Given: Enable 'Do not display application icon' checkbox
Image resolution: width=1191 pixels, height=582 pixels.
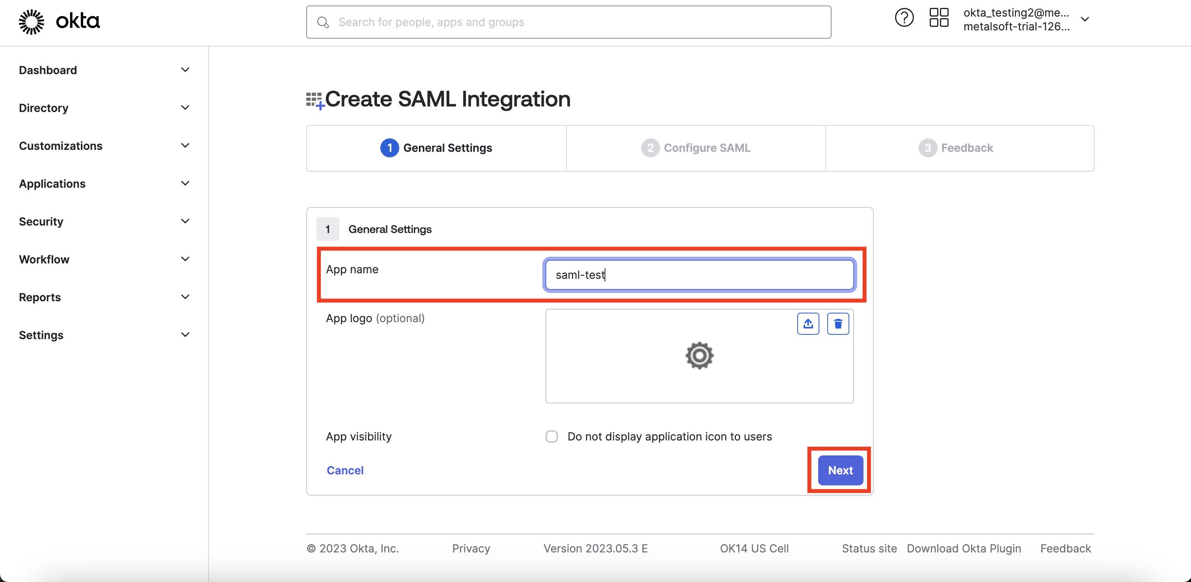Looking at the screenshot, I should pos(552,436).
